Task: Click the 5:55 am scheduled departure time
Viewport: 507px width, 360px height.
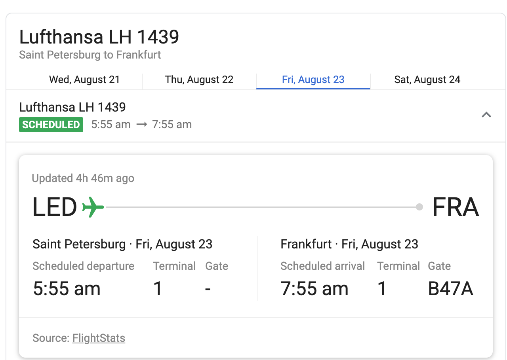Action: pos(67,289)
